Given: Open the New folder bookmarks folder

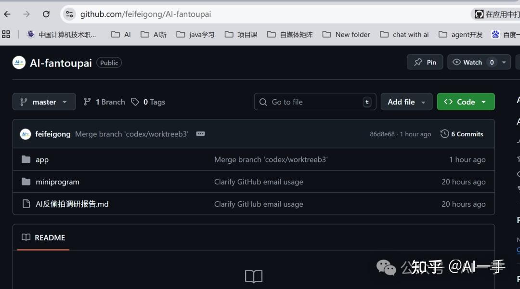Looking at the screenshot, I should [x=346, y=35].
